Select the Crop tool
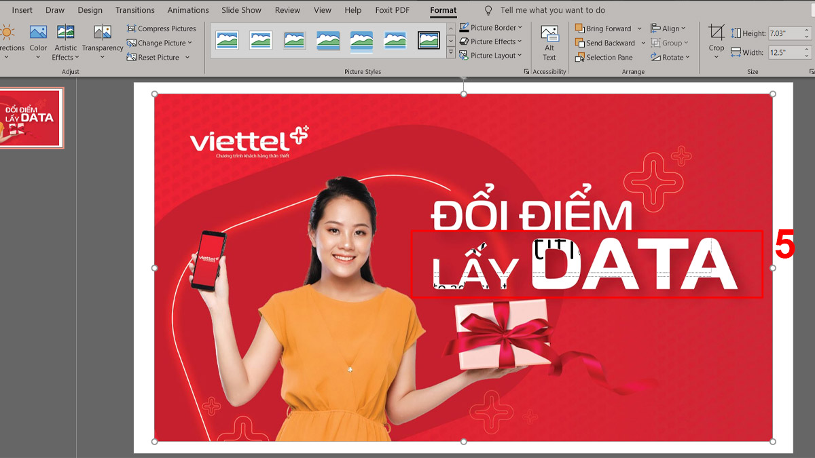This screenshot has width=815, height=458. click(x=716, y=37)
